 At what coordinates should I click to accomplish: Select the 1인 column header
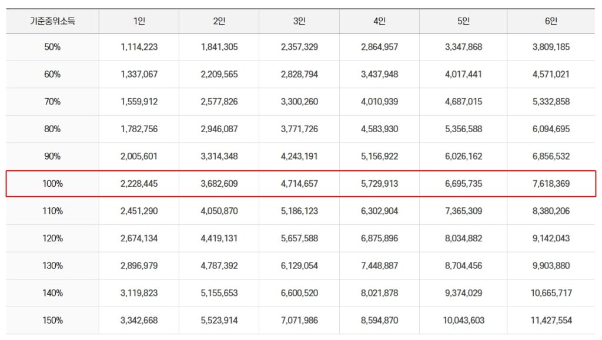click(x=139, y=21)
